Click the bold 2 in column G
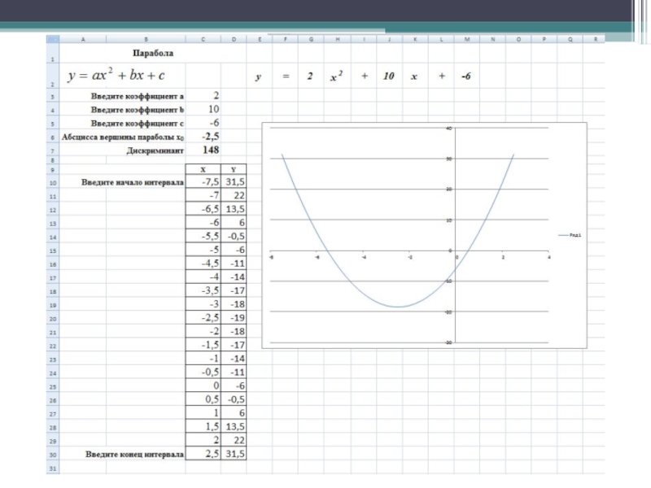This screenshot has height=488, width=651. coord(310,76)
